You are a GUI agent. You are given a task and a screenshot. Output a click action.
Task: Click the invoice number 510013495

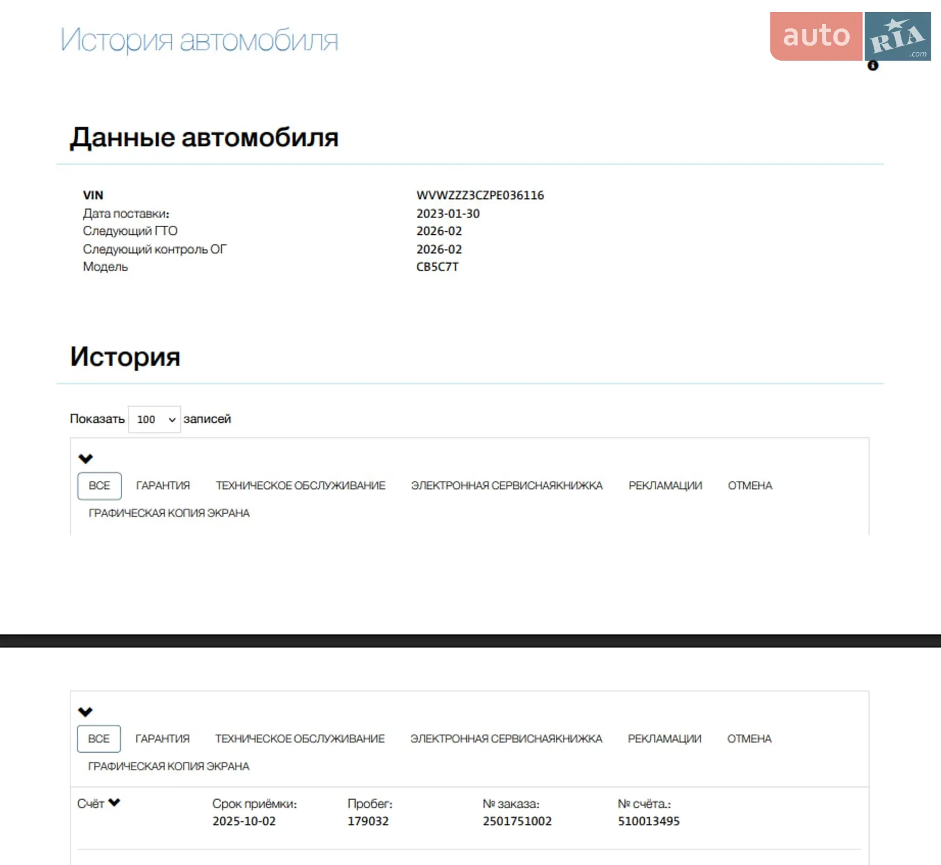(648, 821)
